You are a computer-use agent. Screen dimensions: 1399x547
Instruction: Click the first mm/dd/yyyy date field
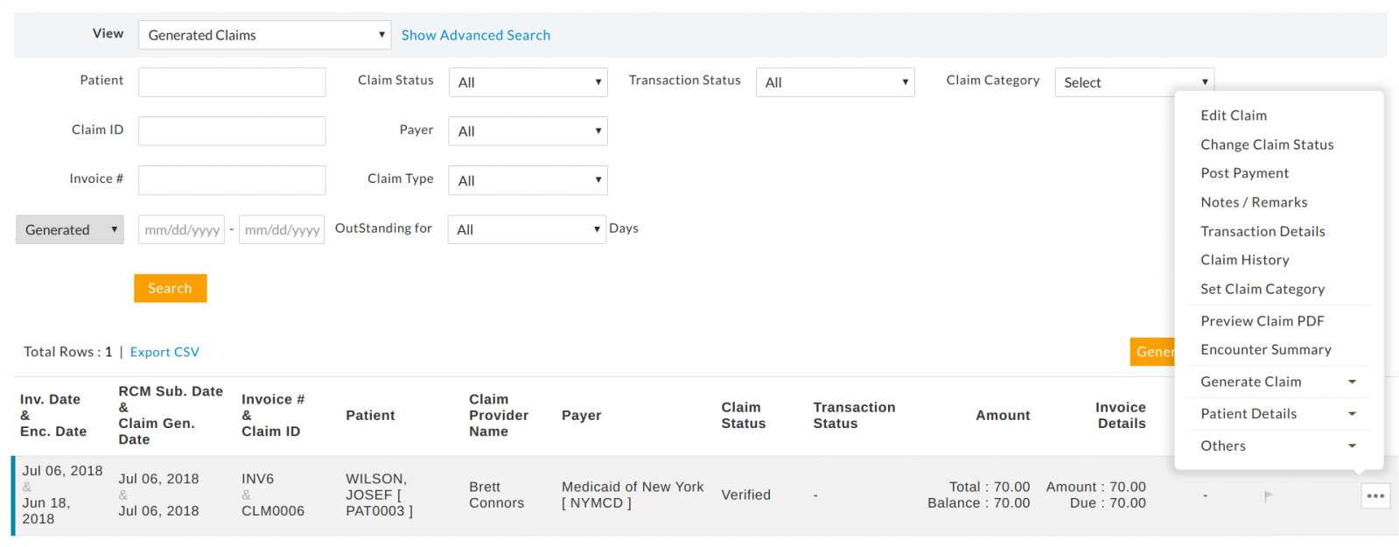[181, 229]
